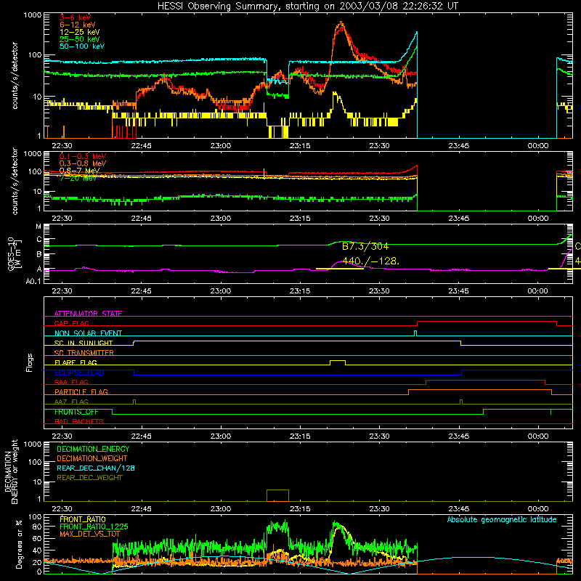Click the REAR_DEC_CHAN/128 legend label
The width and height of the screenshot is (581, 581).
pyautogui.click(x=96, y=468)
